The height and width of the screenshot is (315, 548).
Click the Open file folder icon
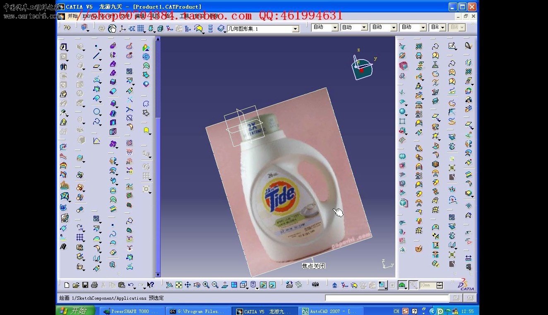point(76,285)
